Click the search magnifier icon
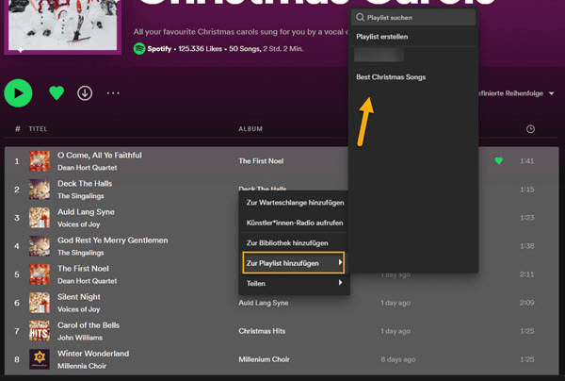The width and height of the screenshot is (565, 381). tap(360, 17)
